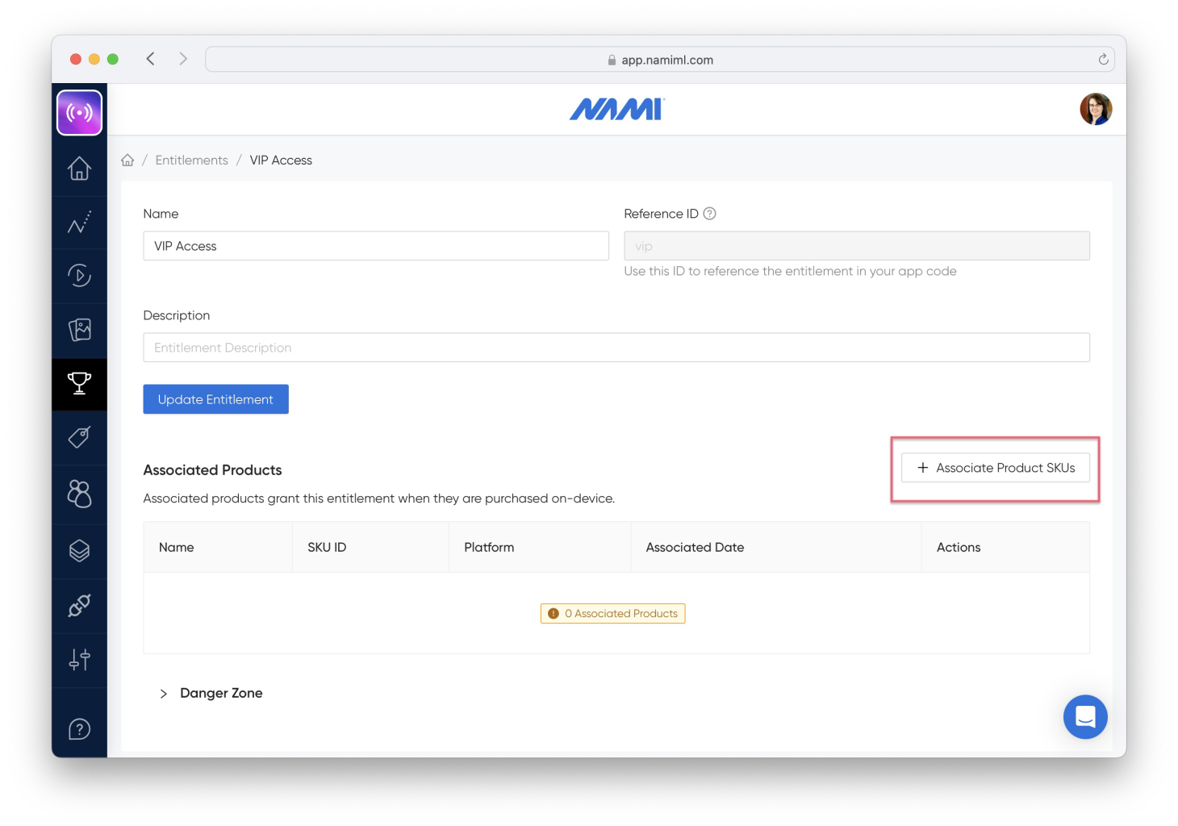Open the app switcher broadcast icon

click(x=79, y=112)
